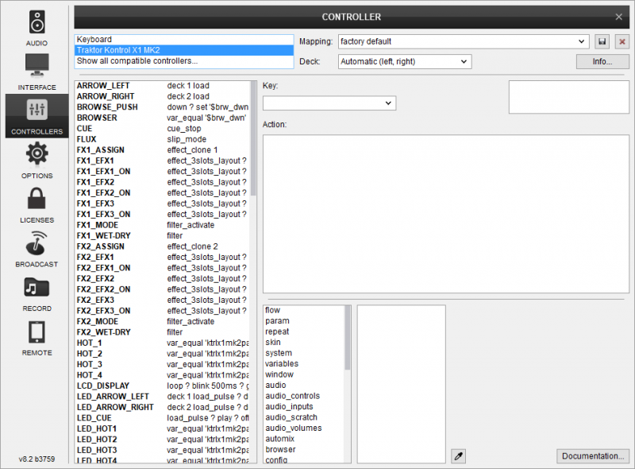
Task: Open the Documentation... button
Action: click(x=592, y=455)
